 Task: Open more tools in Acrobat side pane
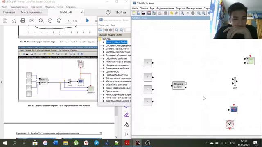[126, 124]
